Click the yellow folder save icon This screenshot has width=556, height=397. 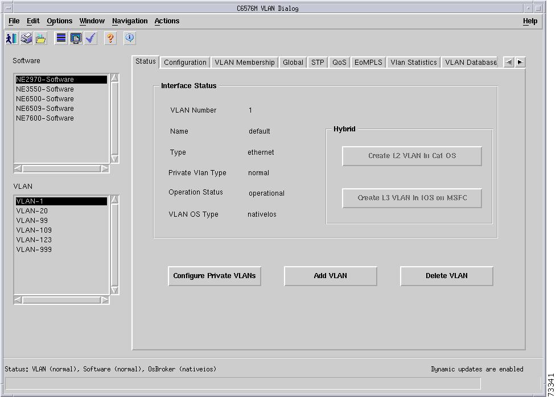(x=41, y=38)
